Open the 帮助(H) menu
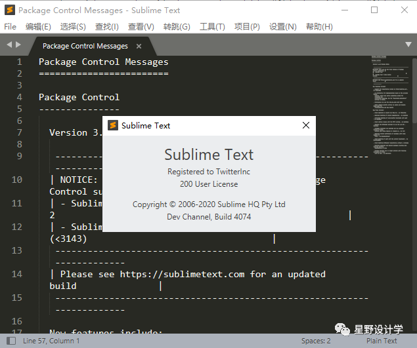 tap(319, 27)
